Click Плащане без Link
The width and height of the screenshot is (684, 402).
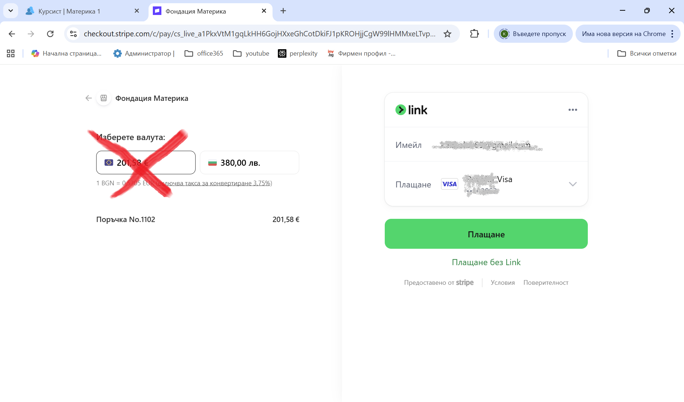coord(486,262)
